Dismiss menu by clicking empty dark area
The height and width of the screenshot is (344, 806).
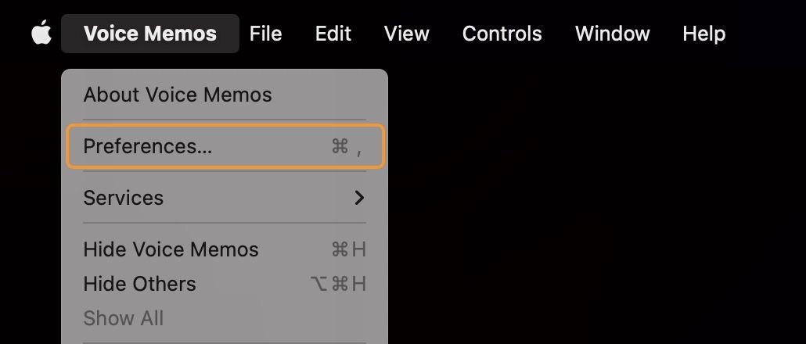click(x=595, y=203)
